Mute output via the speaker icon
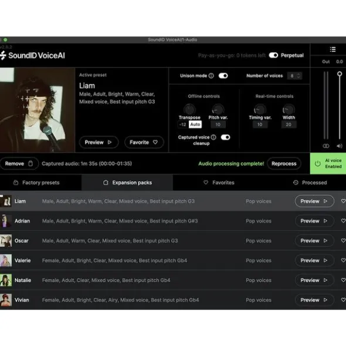 pos(340,146)
